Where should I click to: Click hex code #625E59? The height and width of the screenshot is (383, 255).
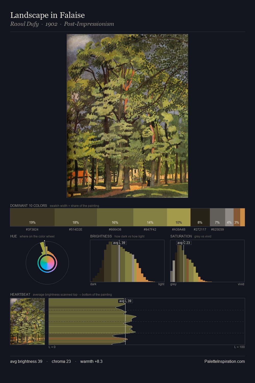tap(217, 230)
